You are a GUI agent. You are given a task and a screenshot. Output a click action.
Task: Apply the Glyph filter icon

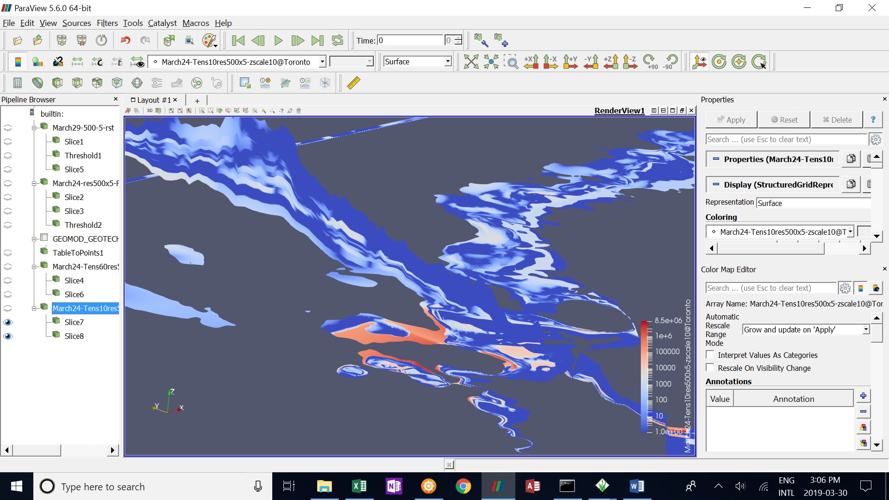[x=137, y=83]
